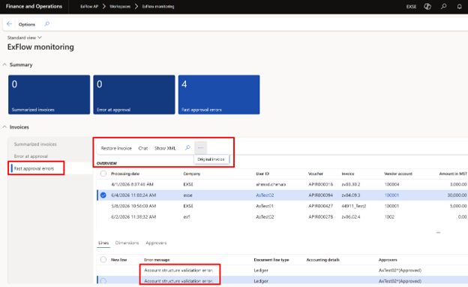Click Finance and Operations title
The height and width of the screenshot is (287, 468).
(34, 6)
